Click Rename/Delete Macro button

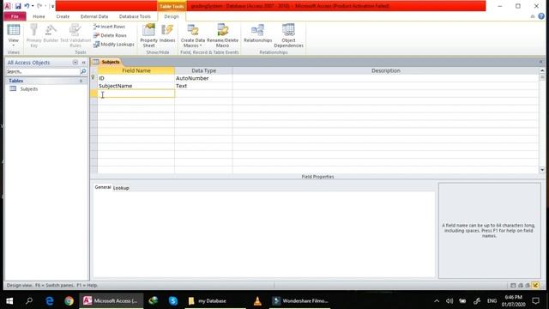pos(223,35)
